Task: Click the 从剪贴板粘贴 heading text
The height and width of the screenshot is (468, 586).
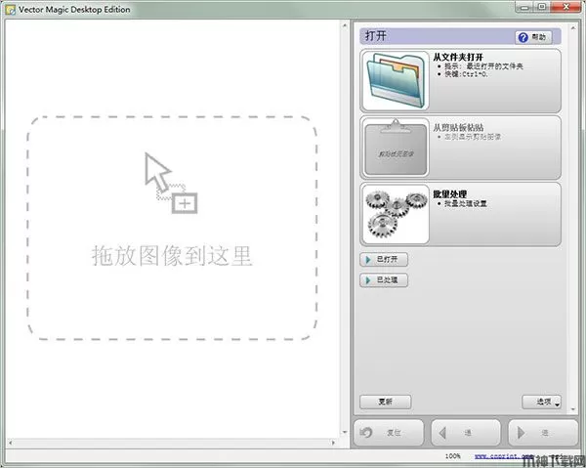Action: point(458,127)
